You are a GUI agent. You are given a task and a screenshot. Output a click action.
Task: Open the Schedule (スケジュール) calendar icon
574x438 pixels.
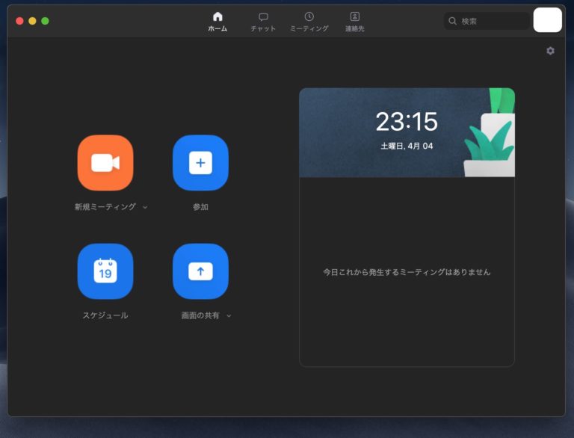tap(105, 271)
